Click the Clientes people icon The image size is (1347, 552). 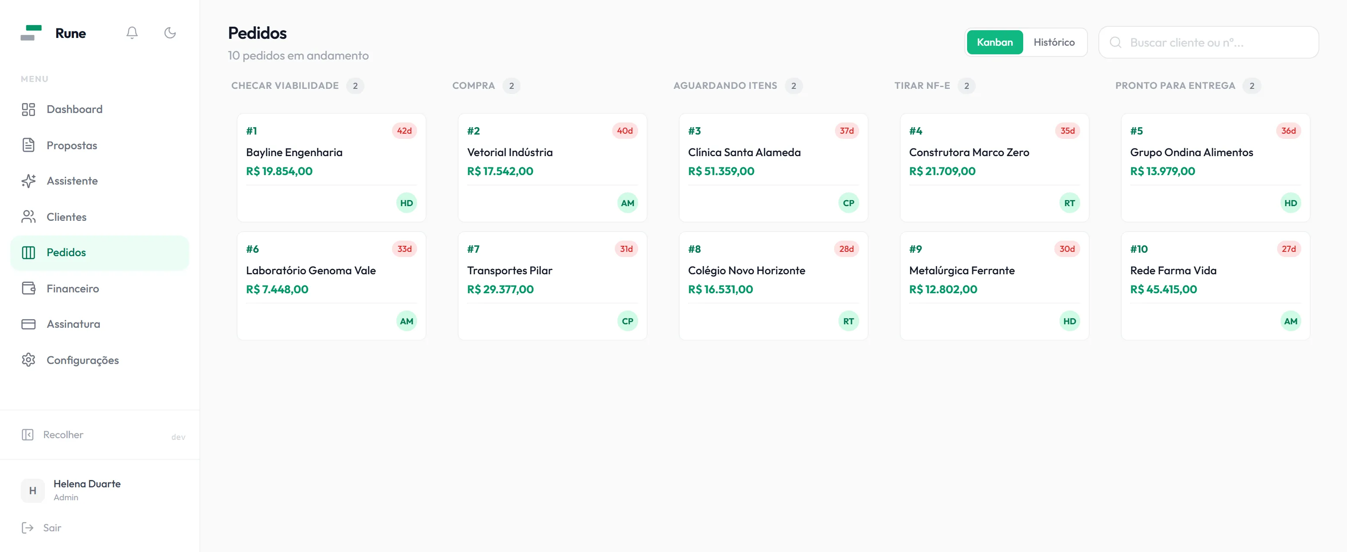pyautogui.click(x=28, y=217)
